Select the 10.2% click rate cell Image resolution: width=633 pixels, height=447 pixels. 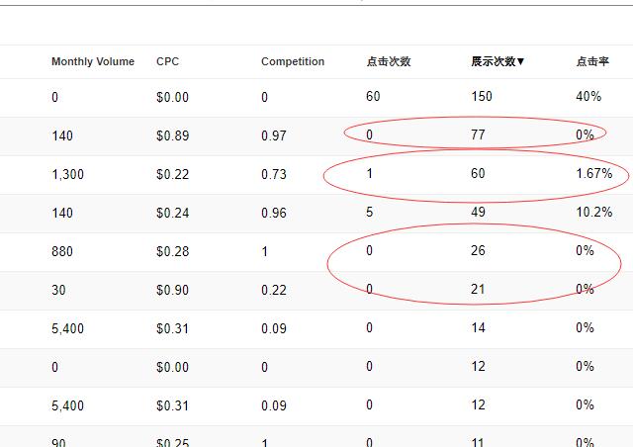[594, 212]
